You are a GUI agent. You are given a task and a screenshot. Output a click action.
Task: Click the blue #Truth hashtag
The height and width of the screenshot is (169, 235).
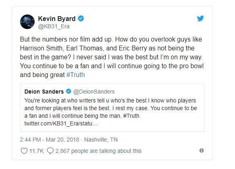pos(76,75)
